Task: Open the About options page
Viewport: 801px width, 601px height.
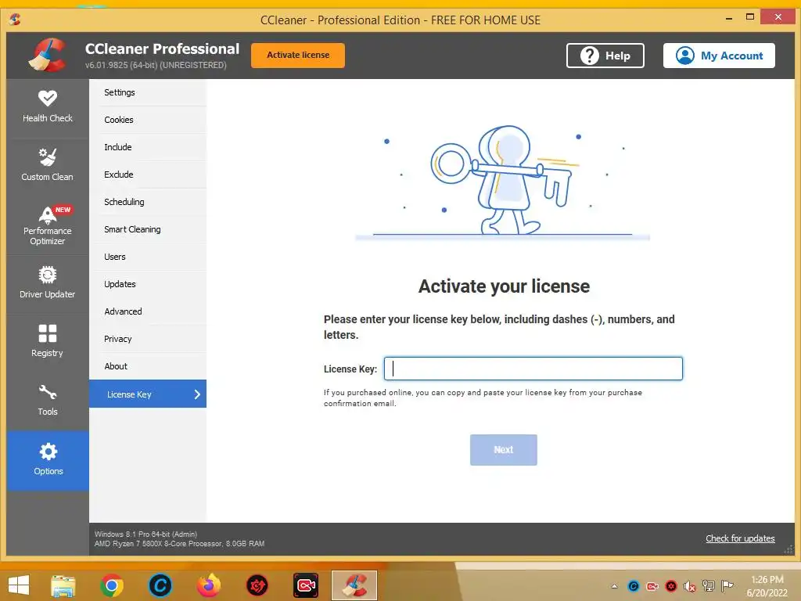Action: [x=148, y=366]
